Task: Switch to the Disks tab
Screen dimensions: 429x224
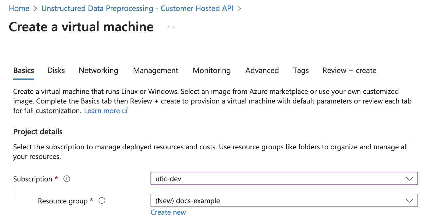Action: coord(56,71)
